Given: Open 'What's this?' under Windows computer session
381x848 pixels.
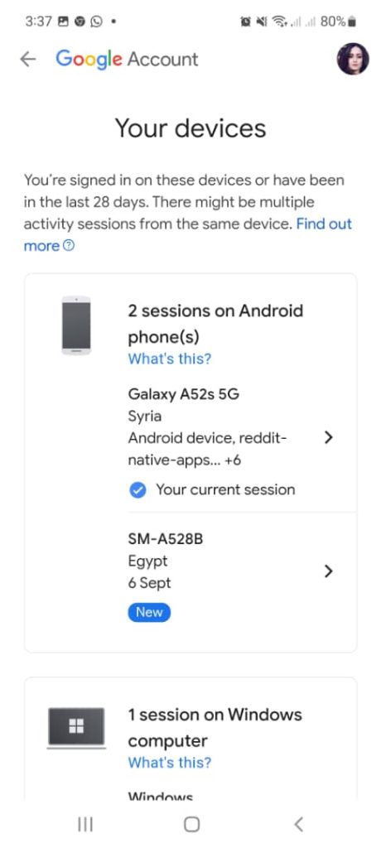Looking at the screenshot, I should coord(170,763).
